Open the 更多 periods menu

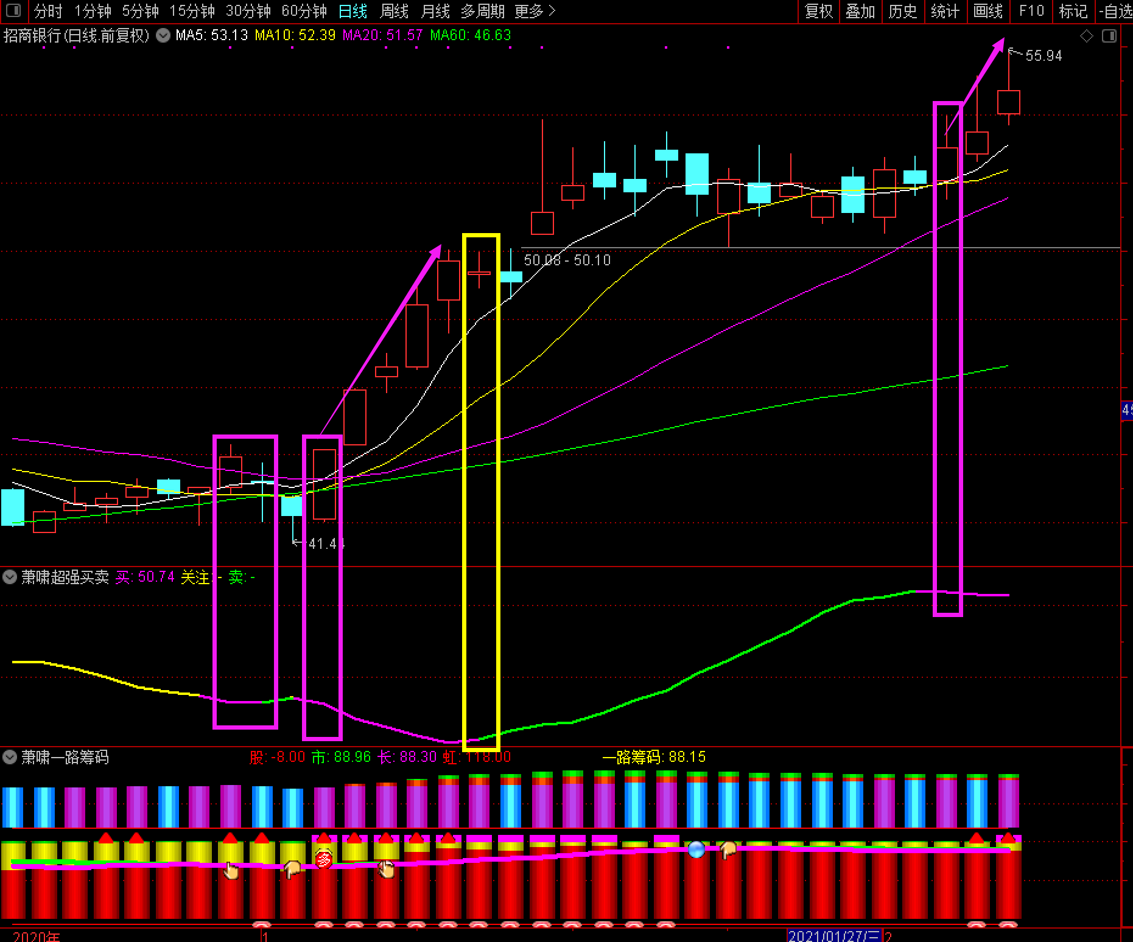[535, 11]
